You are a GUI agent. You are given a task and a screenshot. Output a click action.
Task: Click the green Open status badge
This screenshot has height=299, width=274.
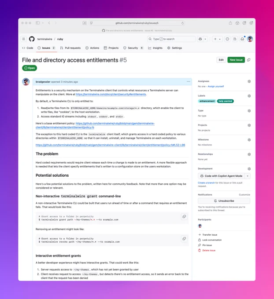pos(30,68)
